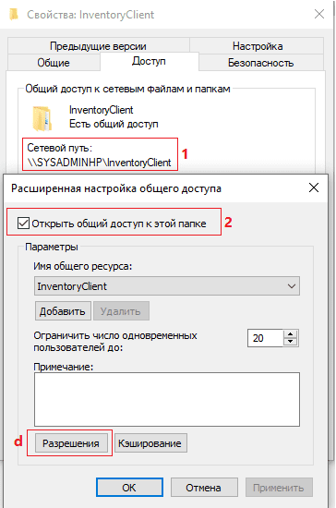Screen dimensions: 336x508
Task: Switch to the Безопасность tab
Action: pos(261,63)
